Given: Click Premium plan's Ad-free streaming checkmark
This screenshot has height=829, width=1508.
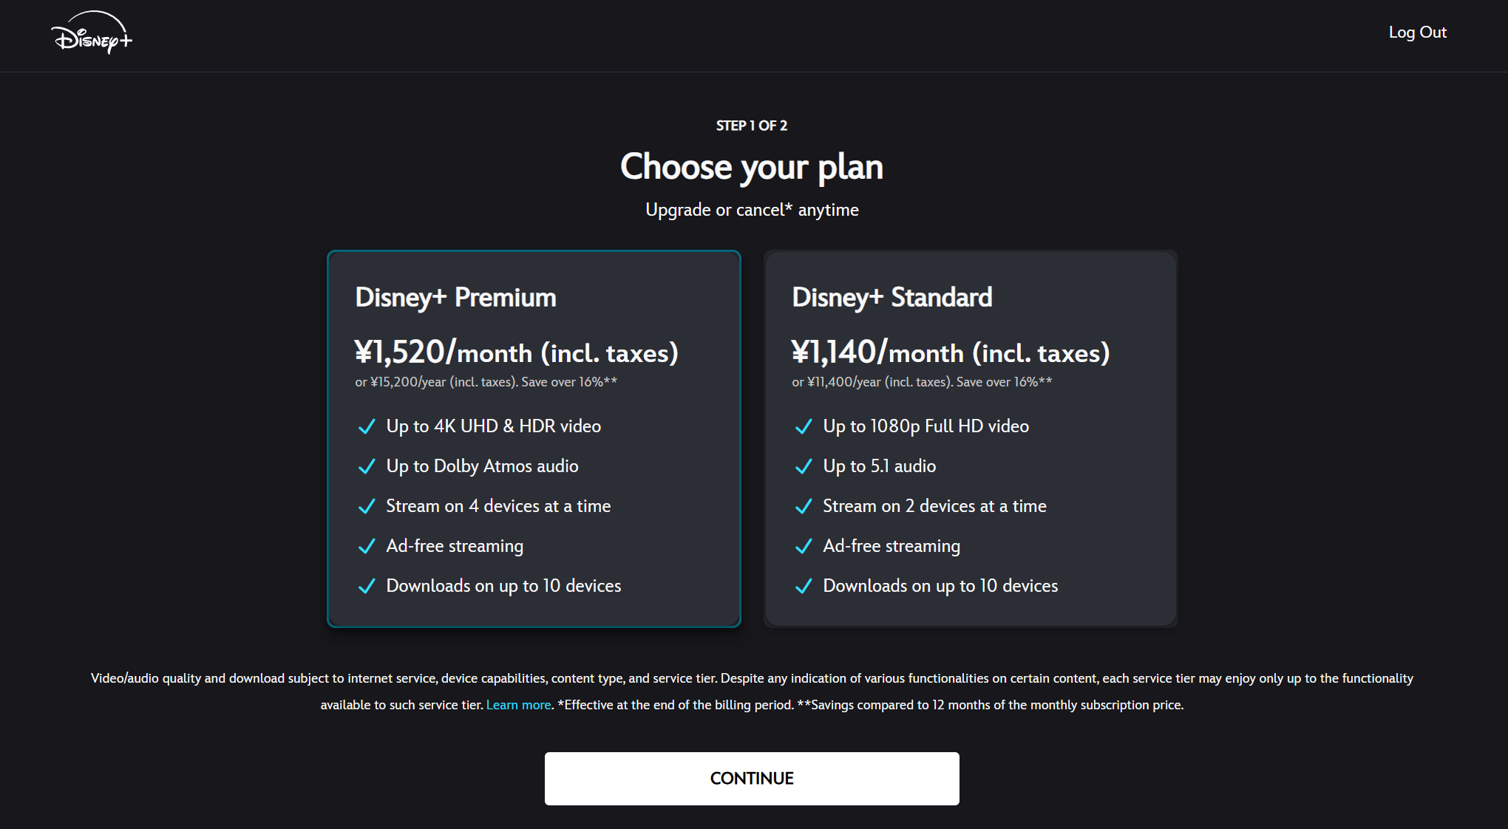Looking at the screenshot, I should (367, 547).
